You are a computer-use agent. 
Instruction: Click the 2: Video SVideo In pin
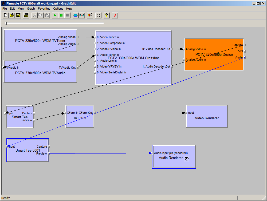tap(95, 49)
